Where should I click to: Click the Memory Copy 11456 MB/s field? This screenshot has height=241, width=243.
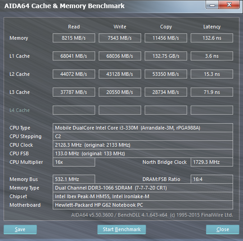point(166,38)
